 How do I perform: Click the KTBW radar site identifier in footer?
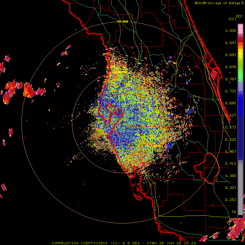152,243
